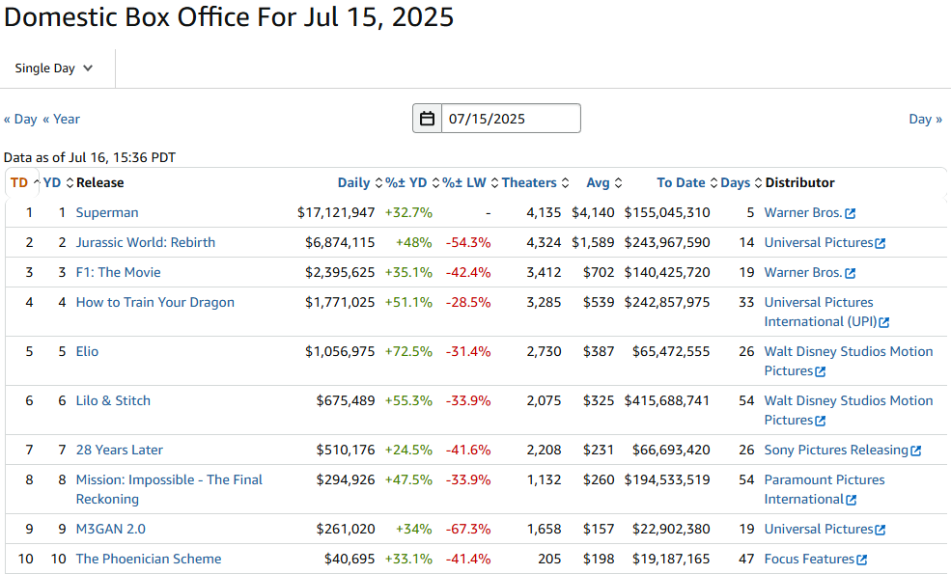Viewport: 951px width, 574px height.
Task: Click the Distributor column header
Action: (800, 182)
